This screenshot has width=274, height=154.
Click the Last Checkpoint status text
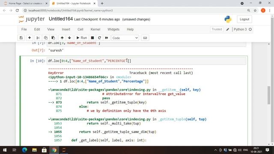pos(97,19)
